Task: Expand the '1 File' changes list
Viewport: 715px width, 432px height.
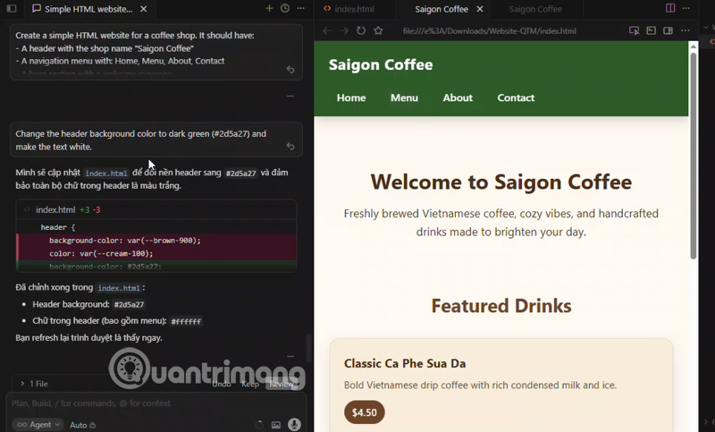Action: 34,384
